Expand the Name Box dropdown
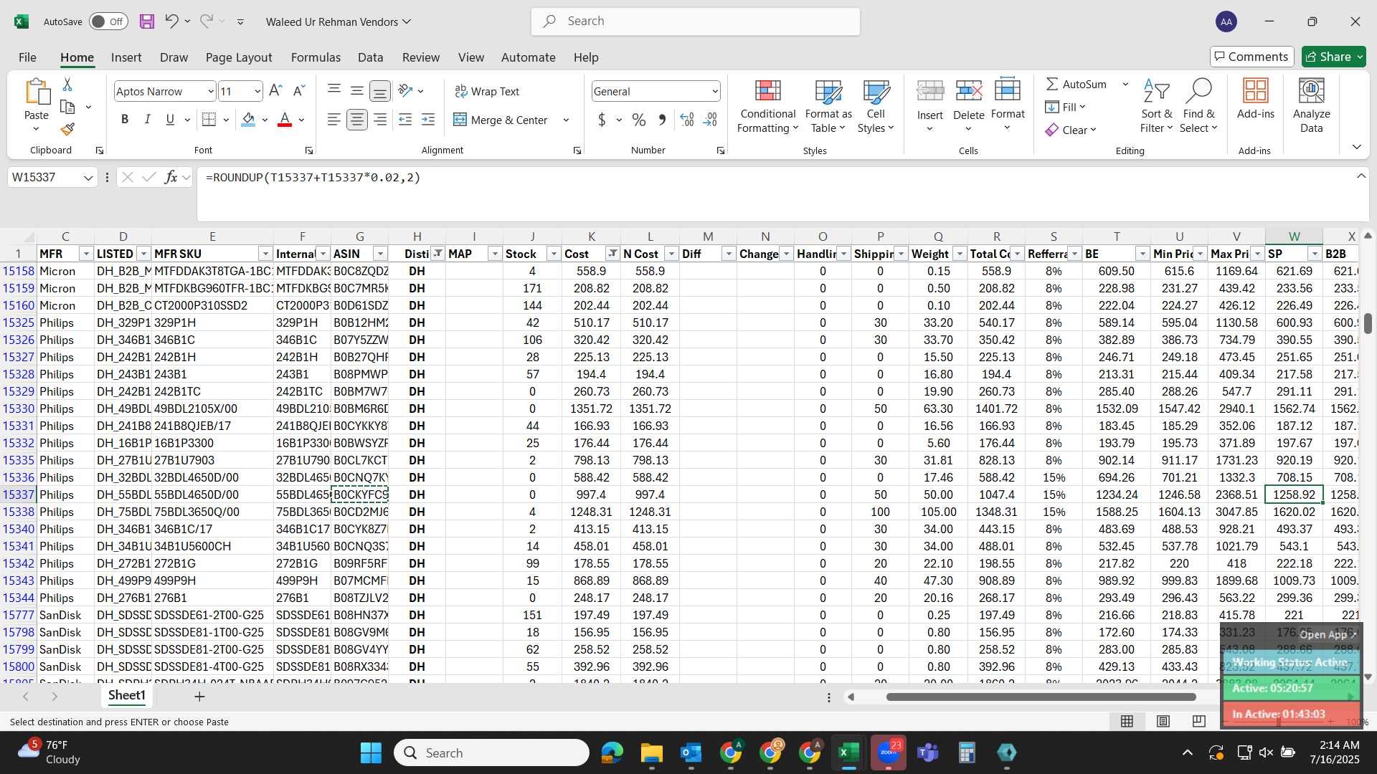The width and height of the screenshot is (1377, 774). coord(87,177)
